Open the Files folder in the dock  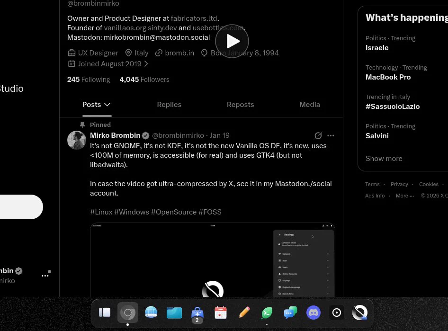coord(174,313)
